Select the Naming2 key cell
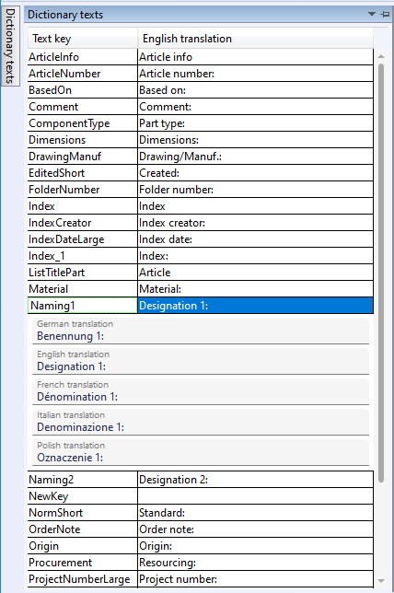The width and height of the screenshot is (394, 593). [83, 480]
